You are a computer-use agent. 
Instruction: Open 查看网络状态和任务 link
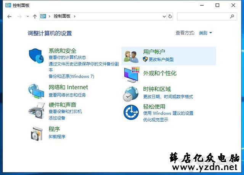tap(67, 95)
